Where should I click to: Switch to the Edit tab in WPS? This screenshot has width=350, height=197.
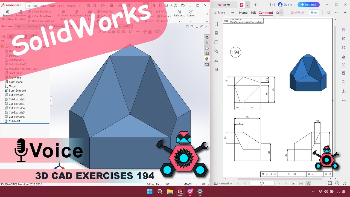point(253,13)
